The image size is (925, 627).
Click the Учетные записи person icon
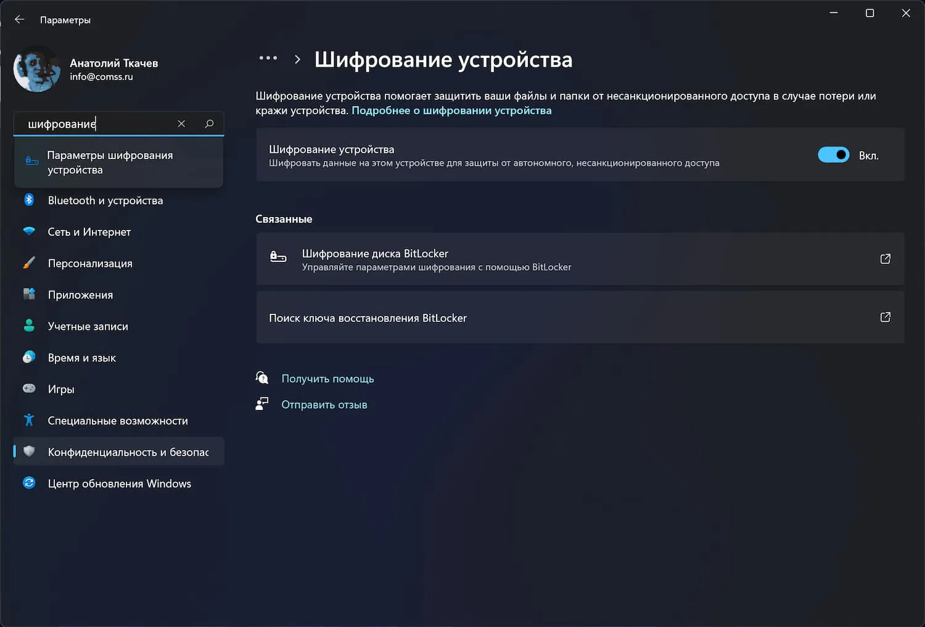coord(29,326)
